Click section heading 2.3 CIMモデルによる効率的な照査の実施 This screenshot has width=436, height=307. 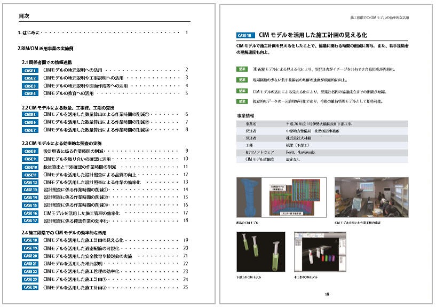(62, 143)
